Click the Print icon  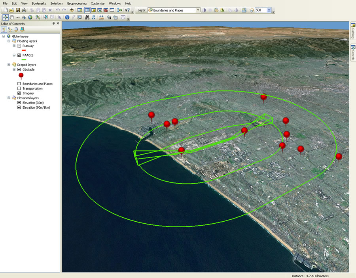(x=24, y=10)
